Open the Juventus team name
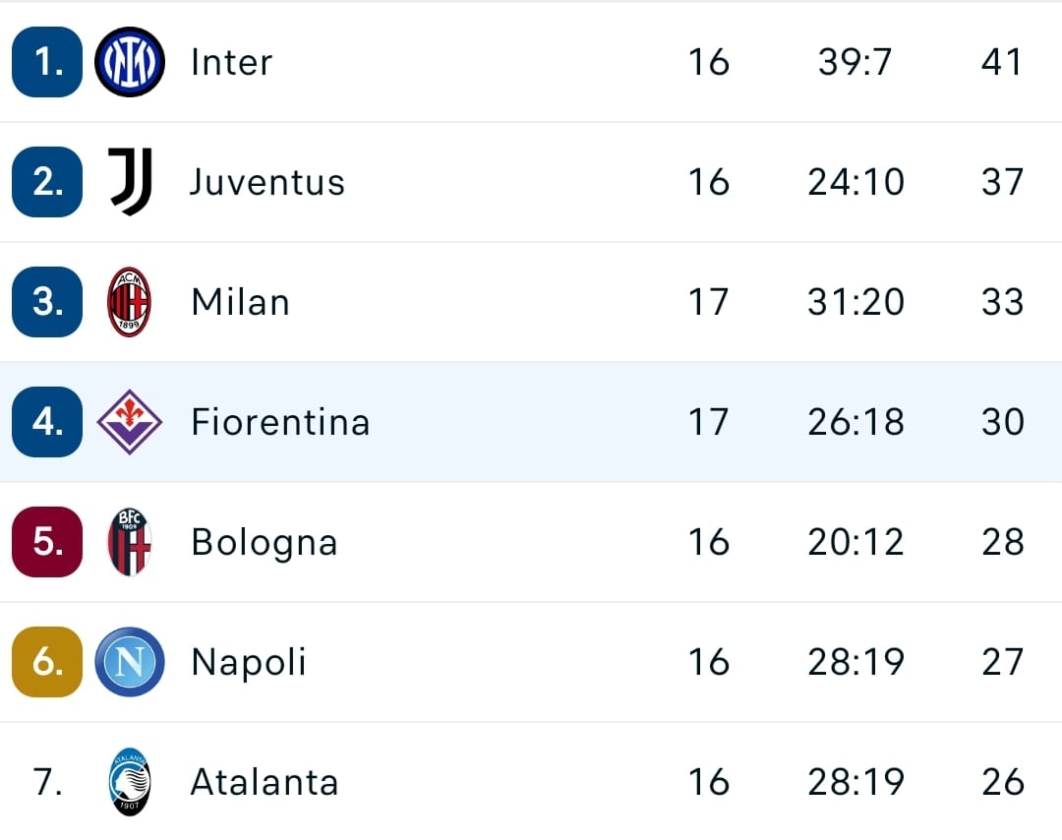The height and width of the screenshot is (840, 1062). [267, 182]
